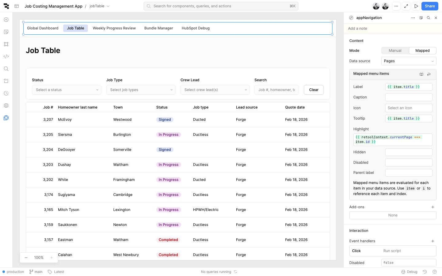Open the Debug panel in status bar

click(409, 272)
